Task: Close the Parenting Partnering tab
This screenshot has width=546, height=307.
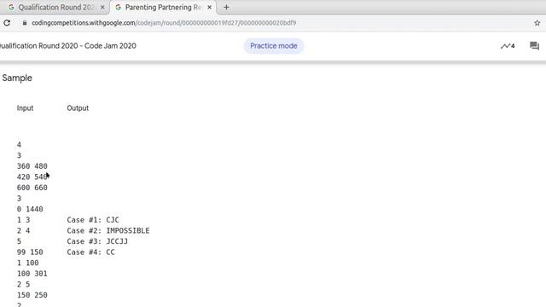Action: pos(209,8)
